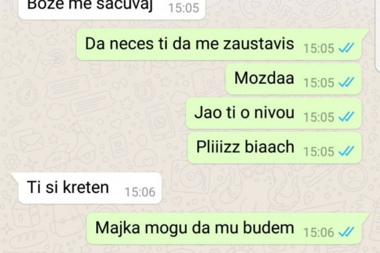Click the scrollbar handle at the right edge

[378, 35]
